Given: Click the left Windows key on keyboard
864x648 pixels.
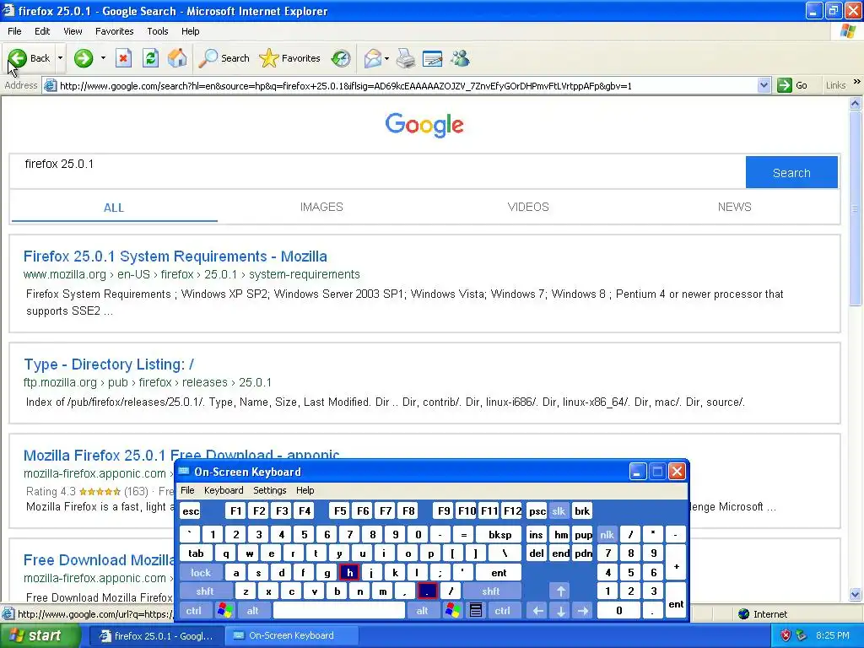Looking at the screenshot, I should coord(224,610).
